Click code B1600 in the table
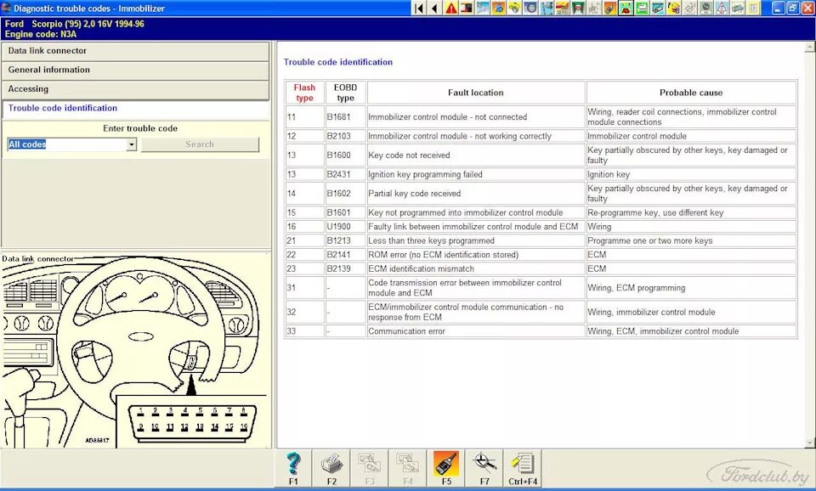Viewport: 816px width, 491px height. (339, 155)
